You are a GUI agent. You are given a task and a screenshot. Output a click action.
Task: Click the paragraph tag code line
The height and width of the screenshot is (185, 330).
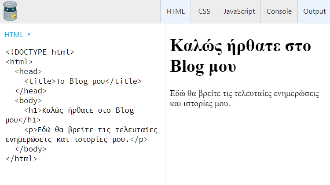pyautogui.click(x=81, y=134)
